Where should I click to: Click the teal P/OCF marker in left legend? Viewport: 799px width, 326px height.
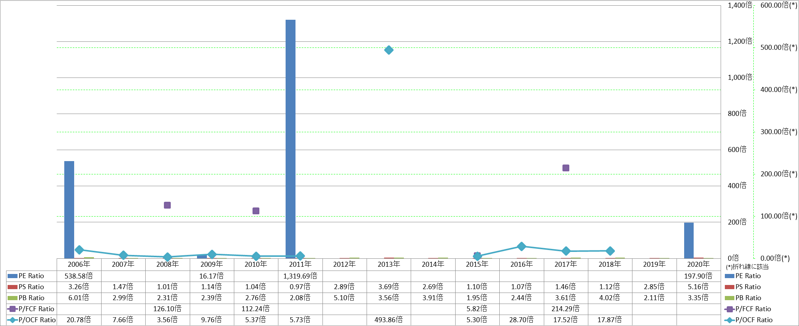point(13,320)
